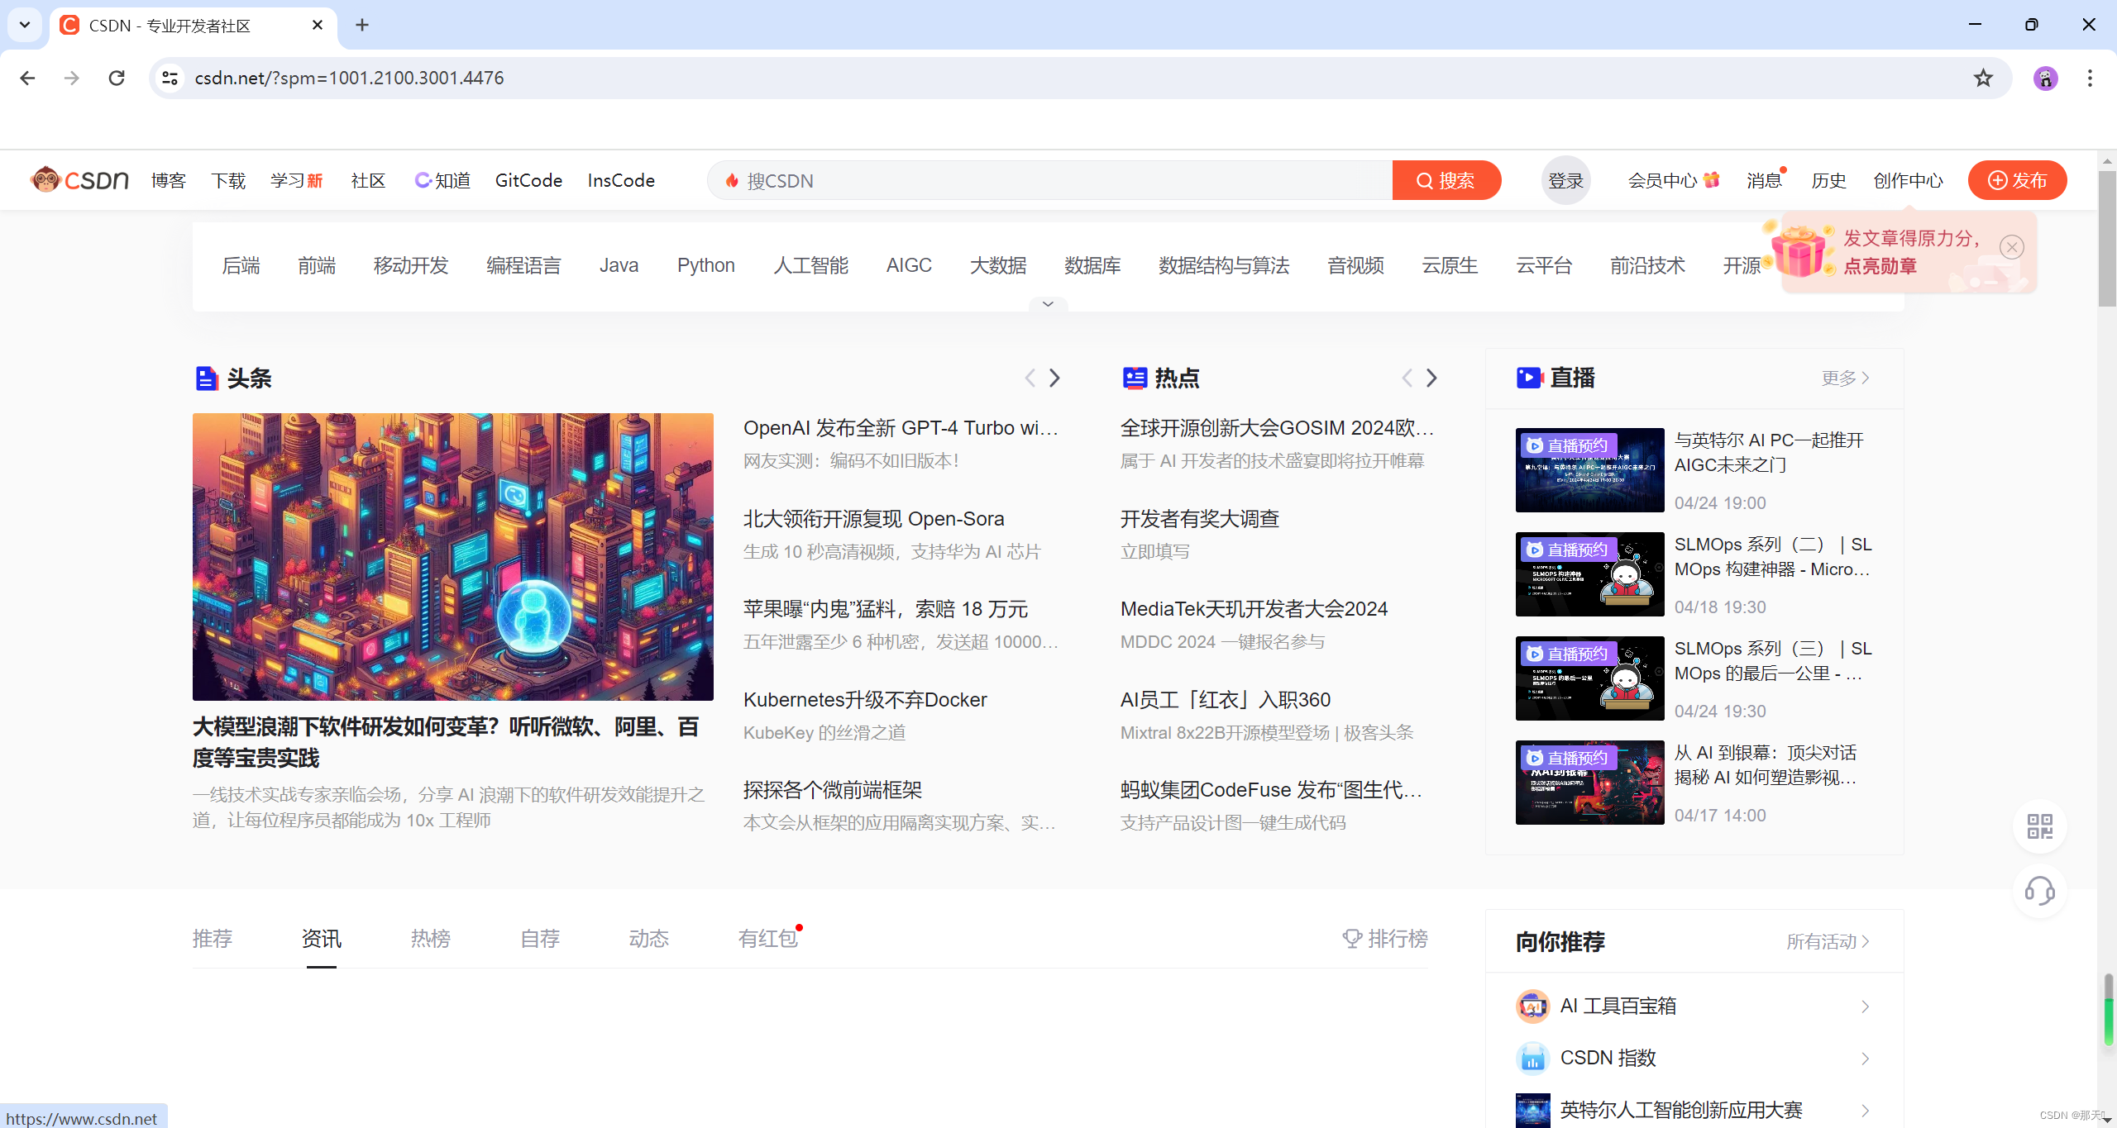This screenshot has height=1128, width=2117.
Task: Open 消息 notifications
Action: click(1764, 180)
